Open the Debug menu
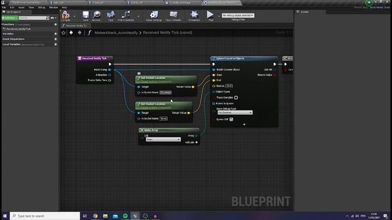392x220 pixels. tap(42, 7)
